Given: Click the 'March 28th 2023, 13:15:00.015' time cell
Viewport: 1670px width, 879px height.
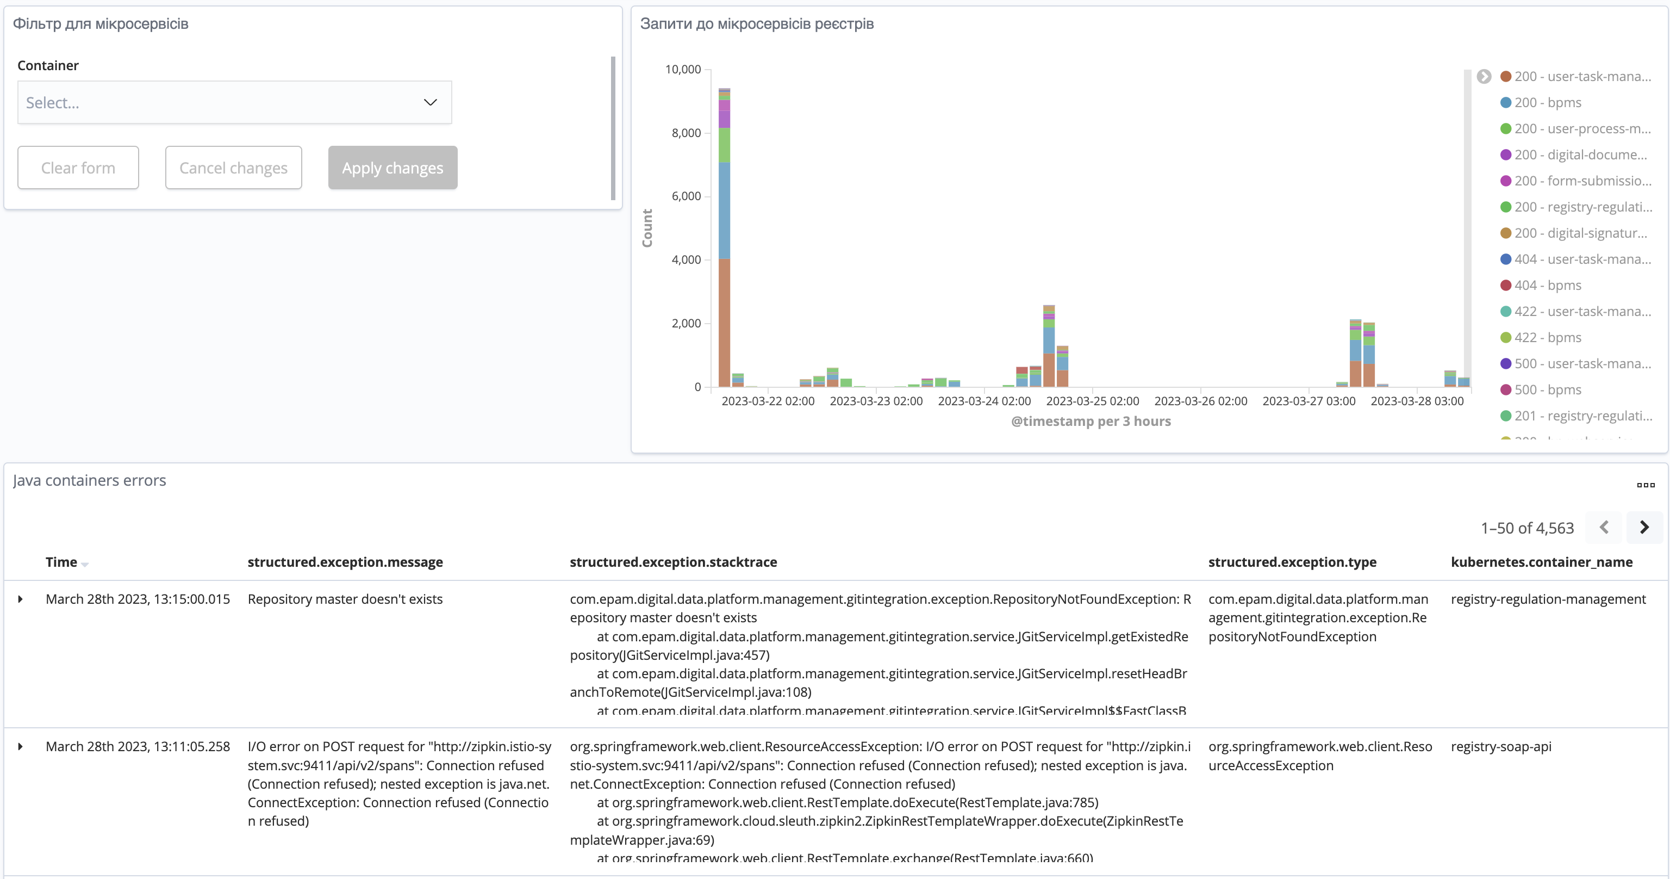Looking at the screenshot, I should click(x=138, y=599).
